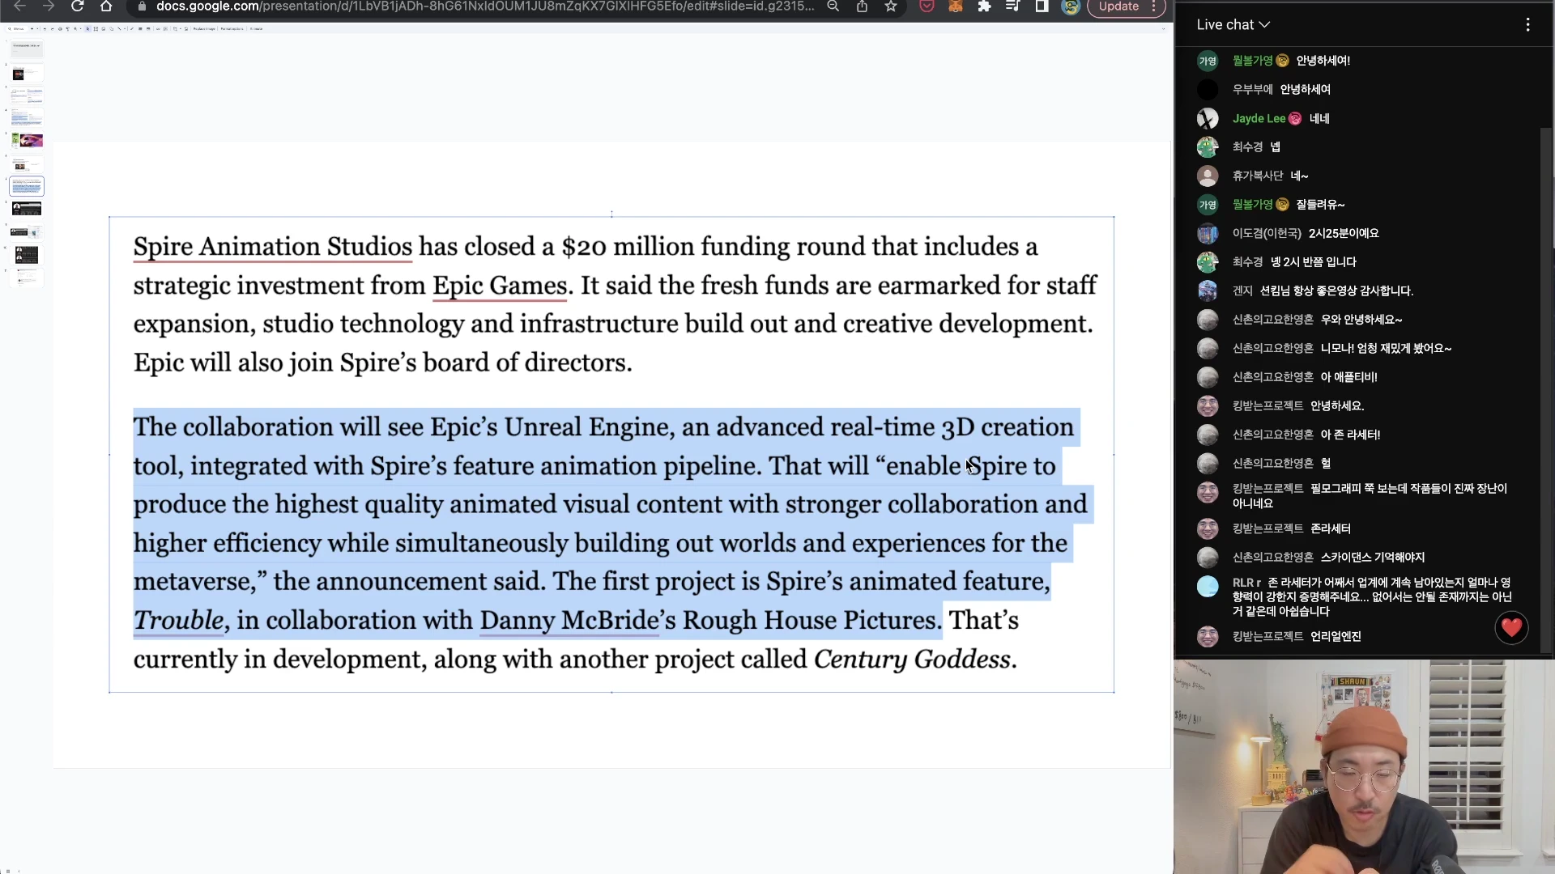Click 휴가복사단 username in chat
This screenshot has height=874, width=1555.
click(x=1257, y=176)
